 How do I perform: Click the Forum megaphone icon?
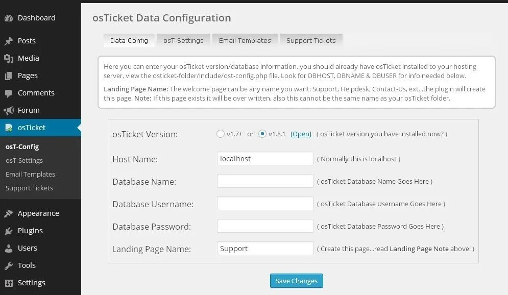9,110
